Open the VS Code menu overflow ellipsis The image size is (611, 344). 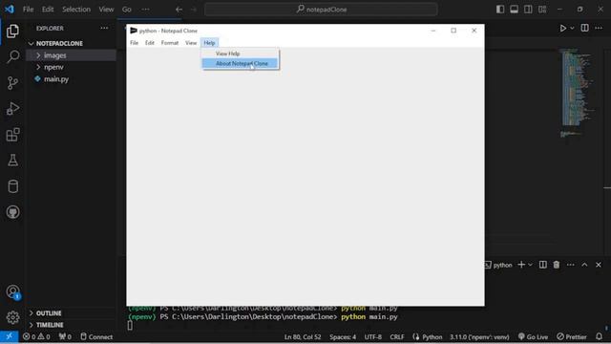145,10
